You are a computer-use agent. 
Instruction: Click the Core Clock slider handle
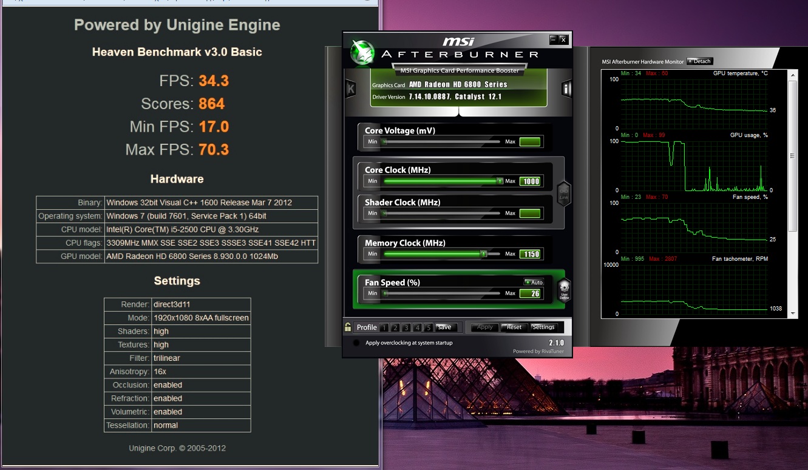(x=500, y=181)
